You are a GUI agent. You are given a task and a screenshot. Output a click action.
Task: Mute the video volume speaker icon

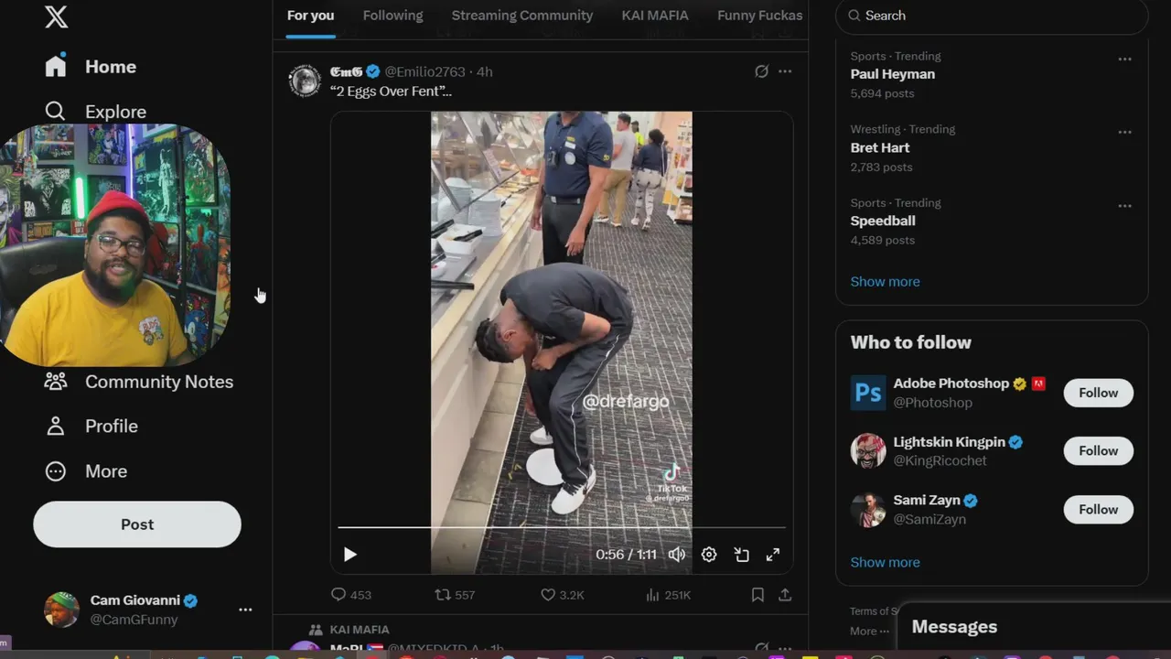pyautogui.click(x=677, y=555)
